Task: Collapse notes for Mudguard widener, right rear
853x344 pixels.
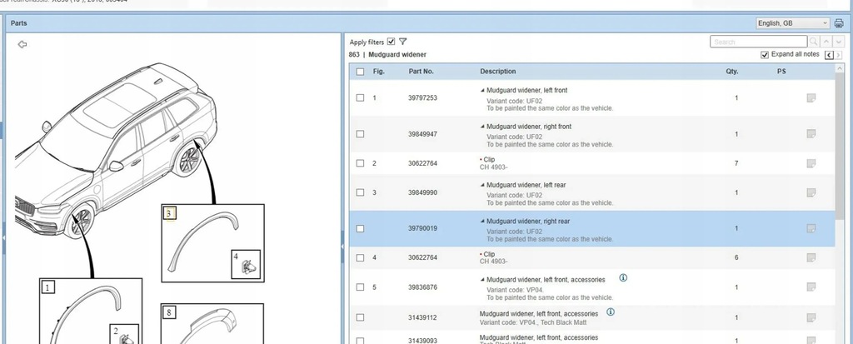Action: pos(482,221)
